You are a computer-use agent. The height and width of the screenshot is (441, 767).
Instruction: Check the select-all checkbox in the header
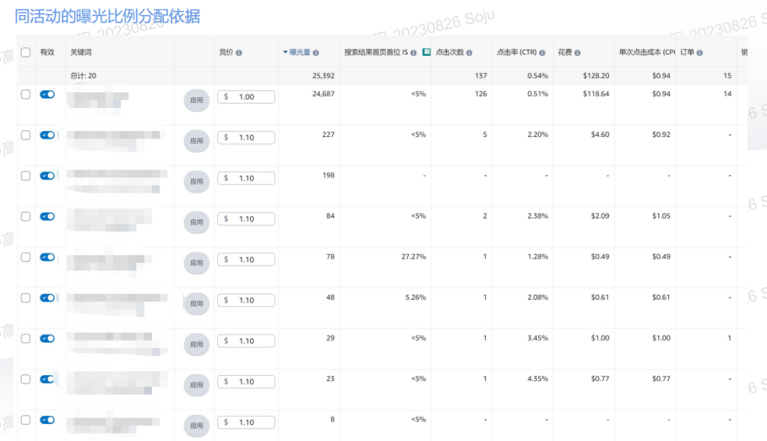pyautogui.click(x=26, y=52)
